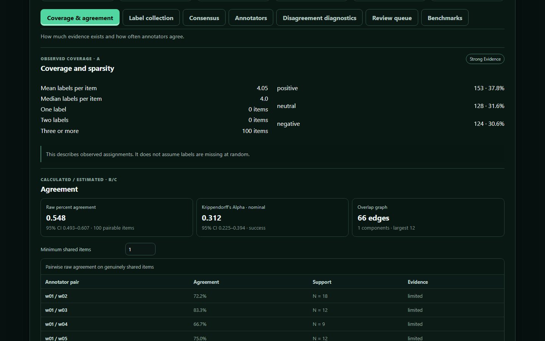Open the Benchmarks tab
This screenshot has height=341, width=545.
445,18
